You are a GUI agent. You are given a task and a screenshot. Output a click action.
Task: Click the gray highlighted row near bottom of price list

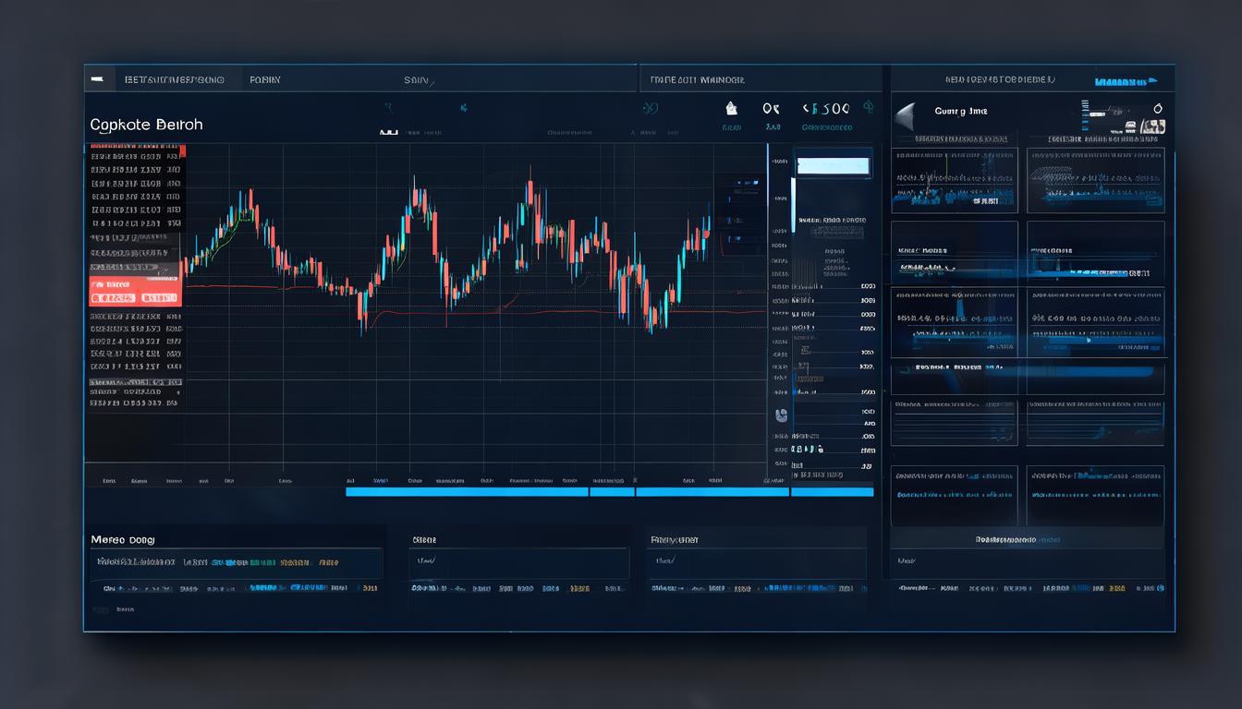[135, 381]
